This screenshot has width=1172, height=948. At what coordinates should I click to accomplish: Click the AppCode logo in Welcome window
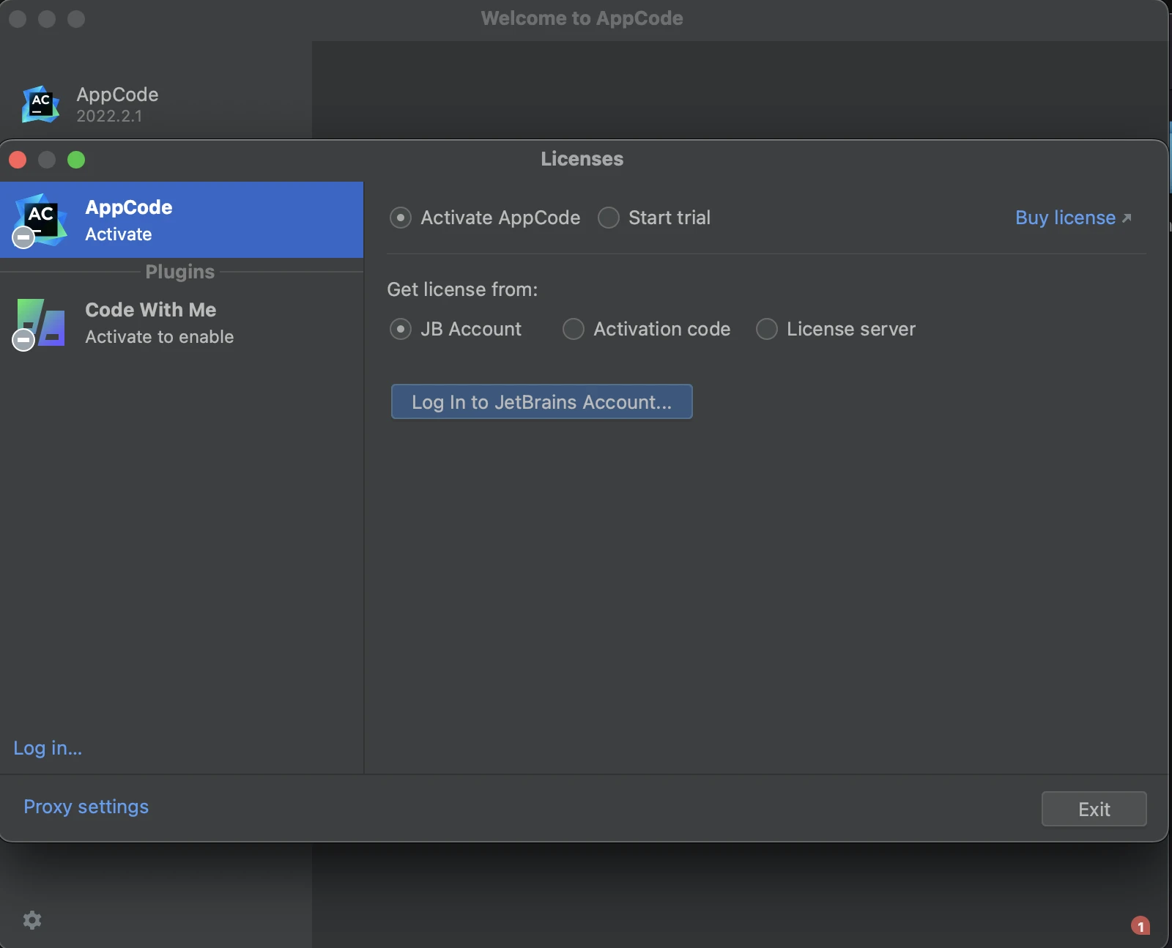[40, 104]
